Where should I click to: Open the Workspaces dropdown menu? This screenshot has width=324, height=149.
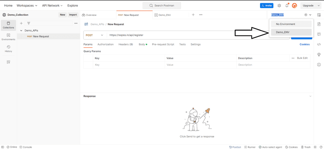[x=27, y=6]
